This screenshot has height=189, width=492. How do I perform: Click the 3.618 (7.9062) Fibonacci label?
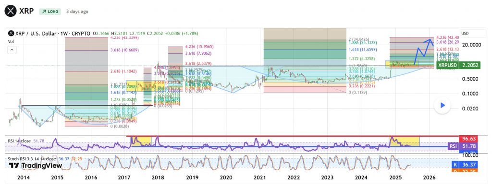click(198, 53)
